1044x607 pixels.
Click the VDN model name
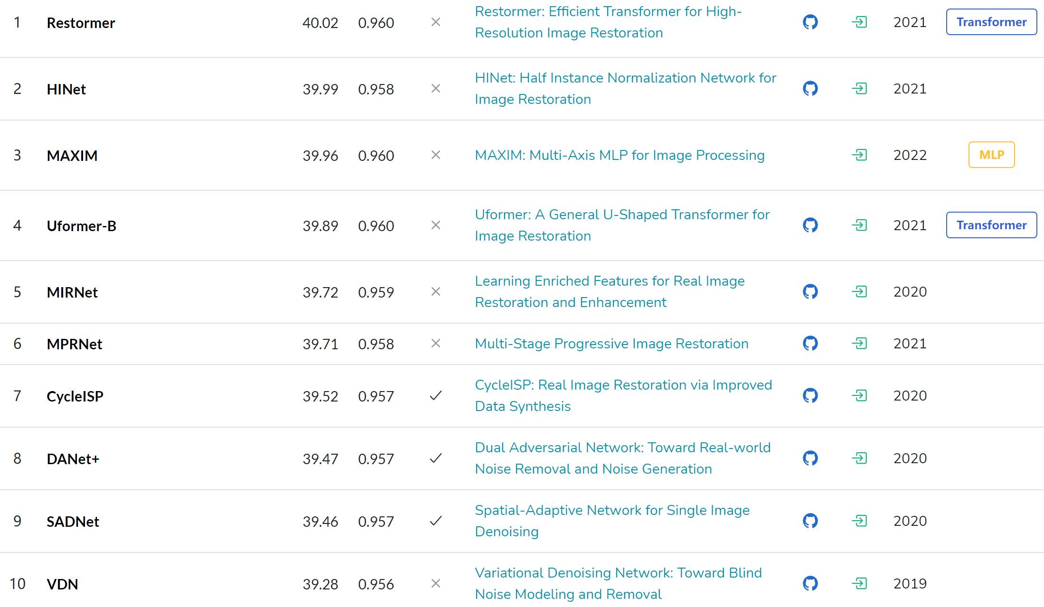click(63, 584)
